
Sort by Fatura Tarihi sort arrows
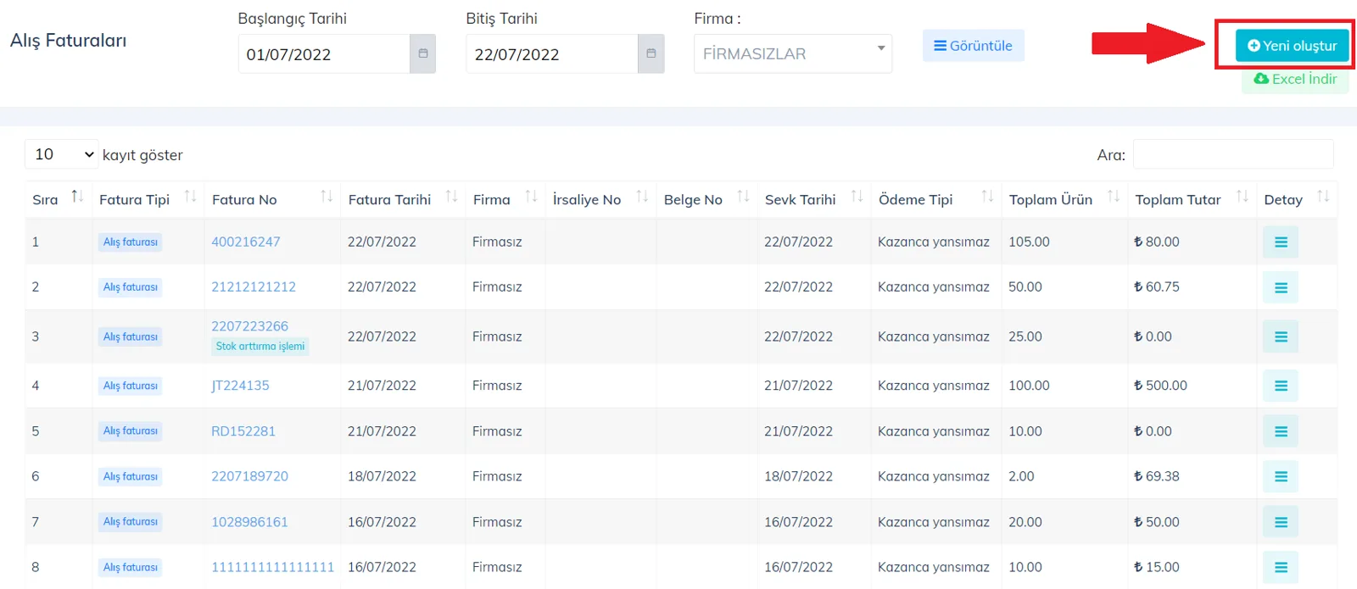(451, 197)
